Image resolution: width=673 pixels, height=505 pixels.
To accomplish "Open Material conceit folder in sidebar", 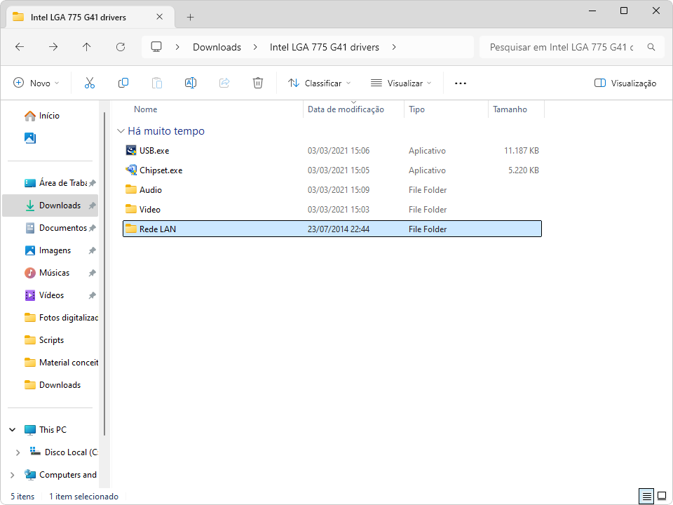I will tap(50, 363).
